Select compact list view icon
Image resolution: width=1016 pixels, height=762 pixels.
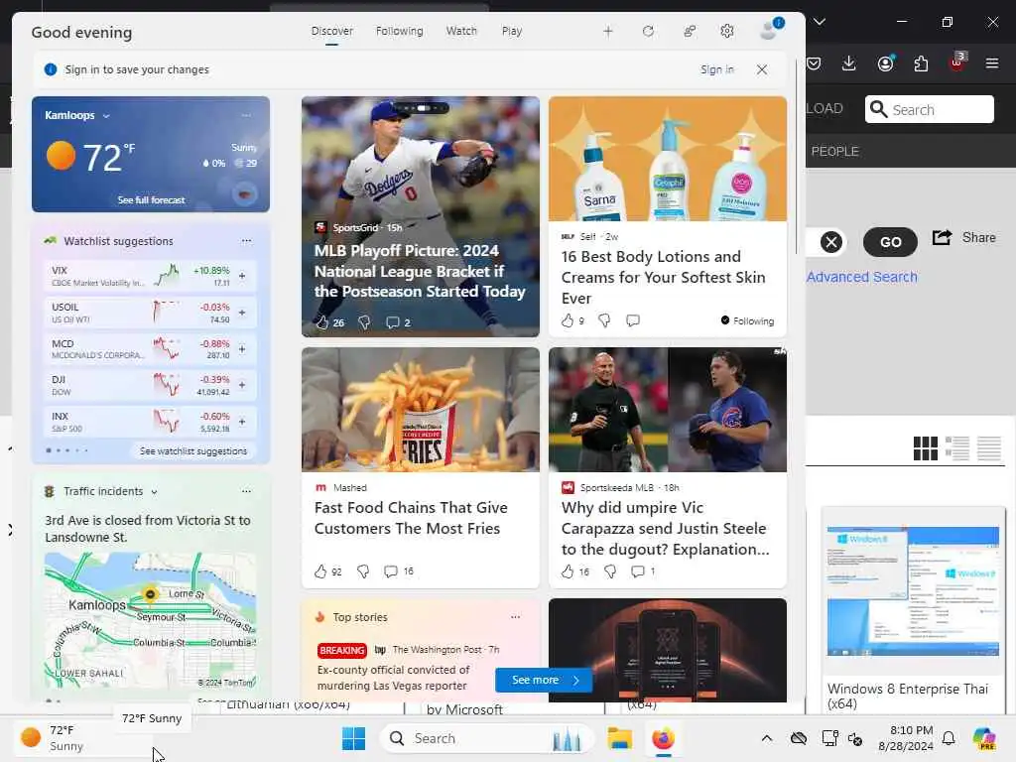[989, 447]
